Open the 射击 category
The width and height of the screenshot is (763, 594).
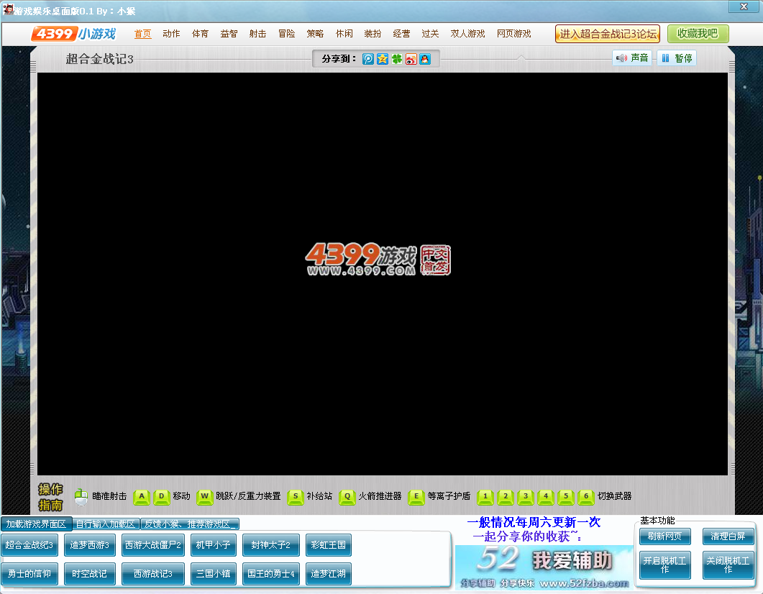click(x=257, y=34)
